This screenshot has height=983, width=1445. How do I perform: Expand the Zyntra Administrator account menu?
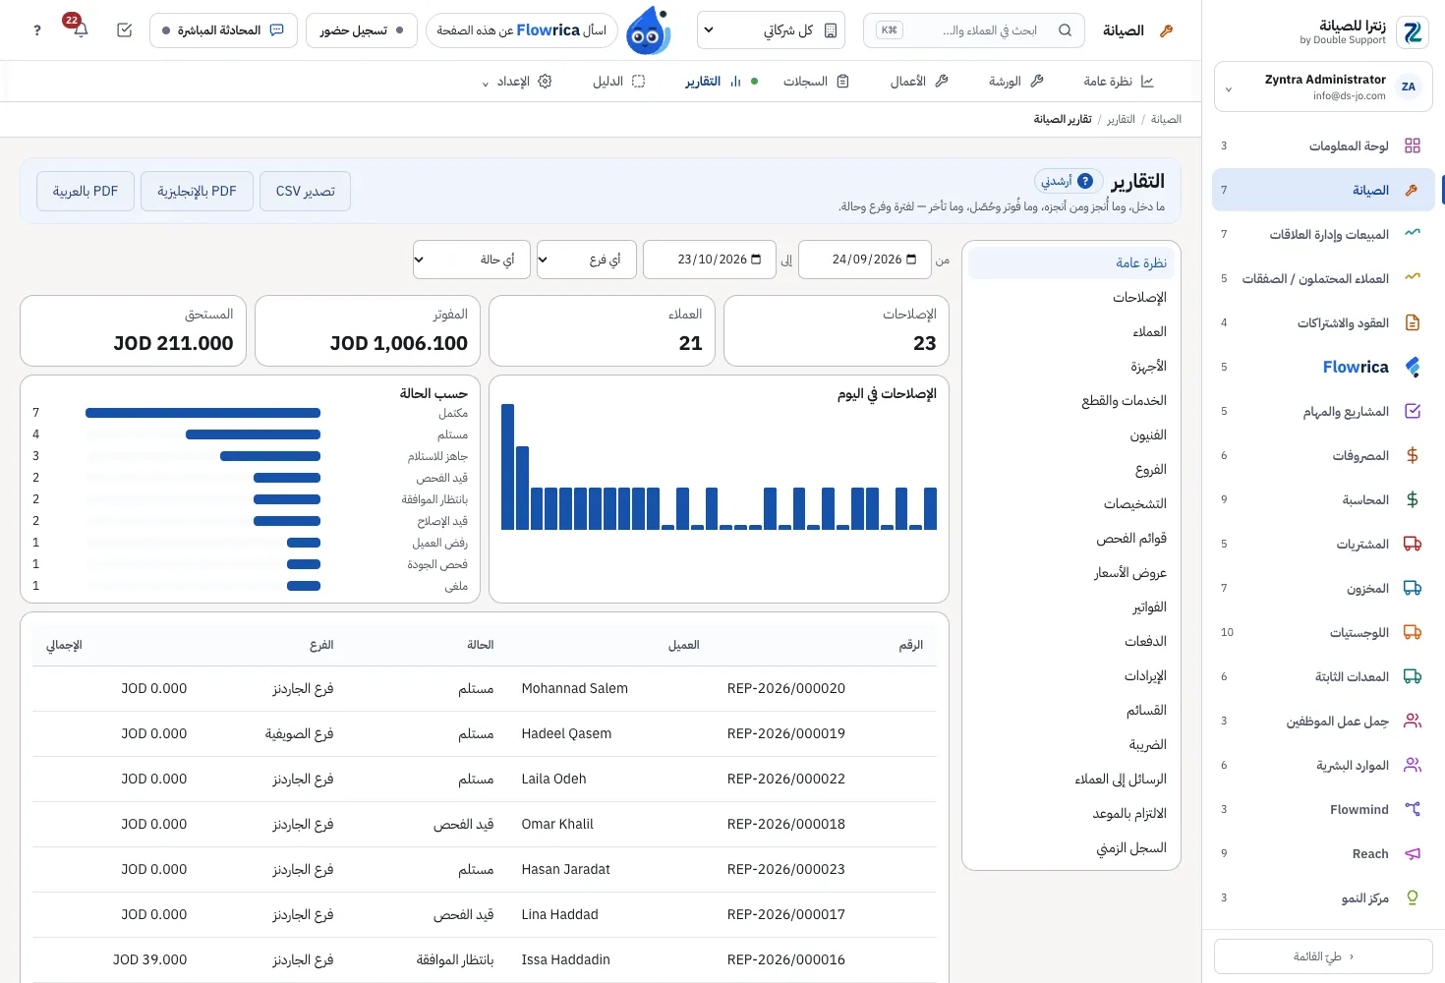click(x=1323, y=87)
